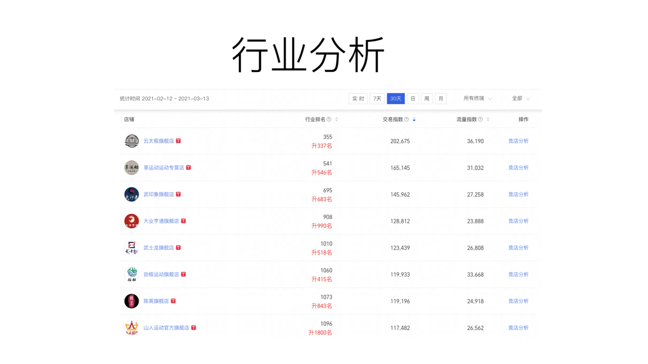Click transaction index value 117,482

(400, 328)
